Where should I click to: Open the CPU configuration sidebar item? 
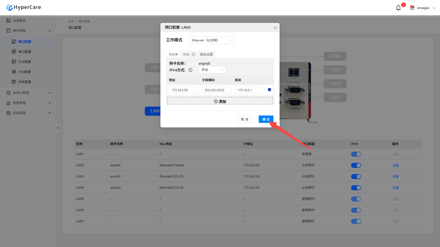click(x=25, y=72)
